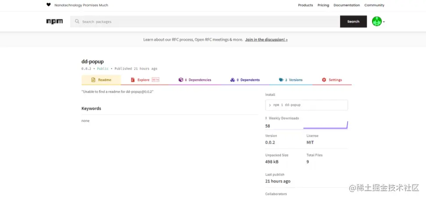Click the Settings gear icon
This screenshot has height=199, width=426.
pyautogui.click(x=324, y=80)
